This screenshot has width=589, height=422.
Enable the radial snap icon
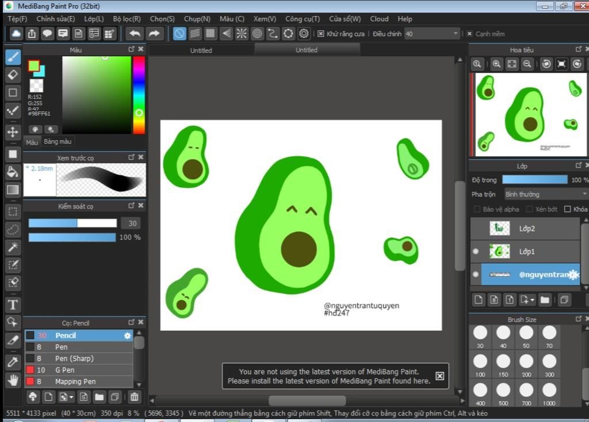click(242, 34)
